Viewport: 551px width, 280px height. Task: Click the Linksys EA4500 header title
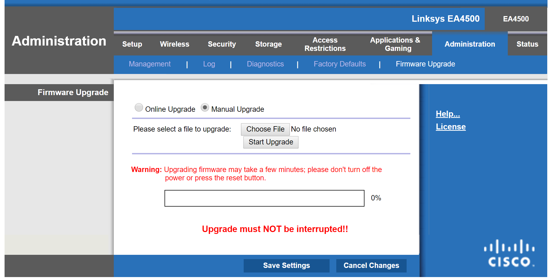[446, 19]
